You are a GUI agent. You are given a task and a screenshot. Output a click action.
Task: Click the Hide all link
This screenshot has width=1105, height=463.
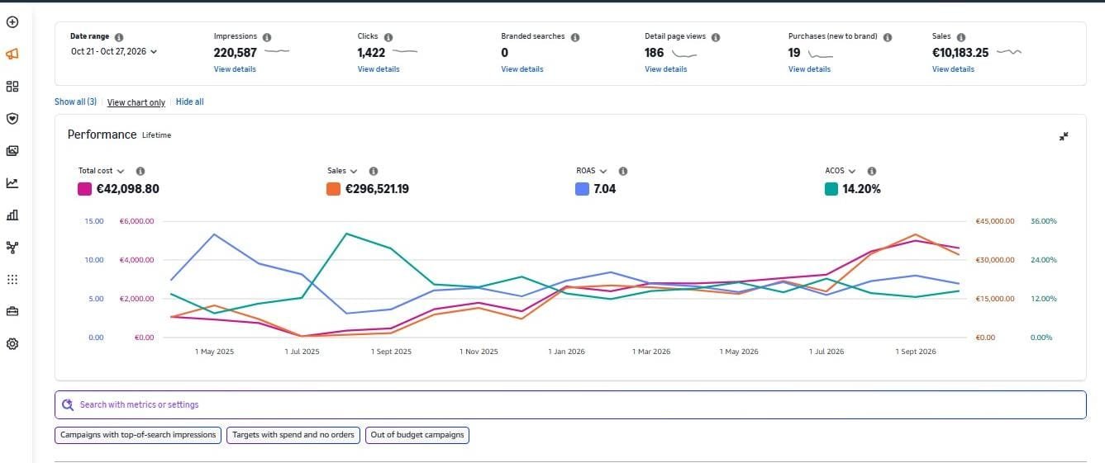(189, 102)
